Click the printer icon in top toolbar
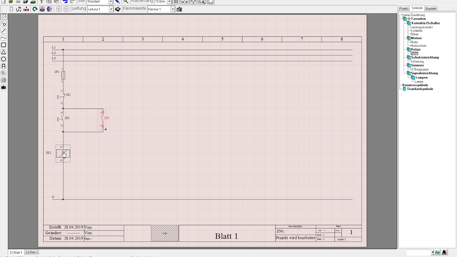The height and width of the screenshot is (257, 457). coord(33,2)
